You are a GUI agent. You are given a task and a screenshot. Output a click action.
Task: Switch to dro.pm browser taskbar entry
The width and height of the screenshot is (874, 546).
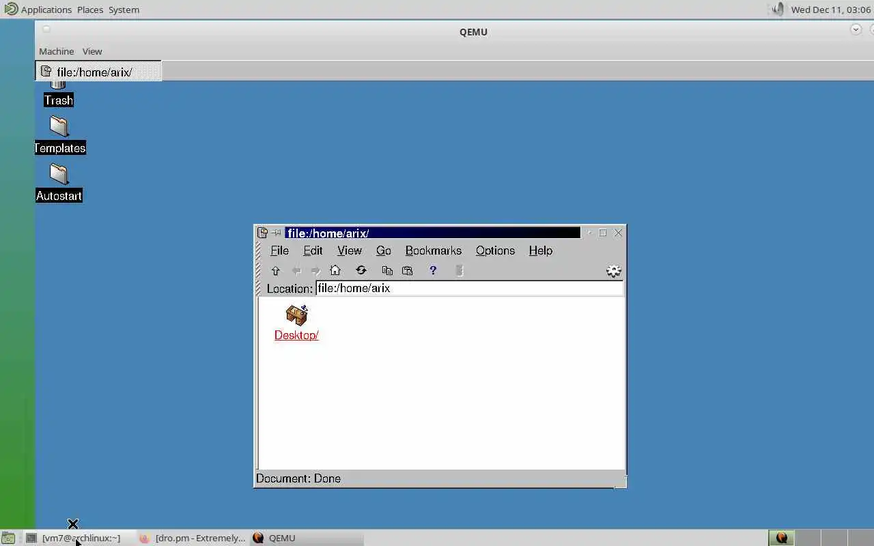(x=193, y=538)
